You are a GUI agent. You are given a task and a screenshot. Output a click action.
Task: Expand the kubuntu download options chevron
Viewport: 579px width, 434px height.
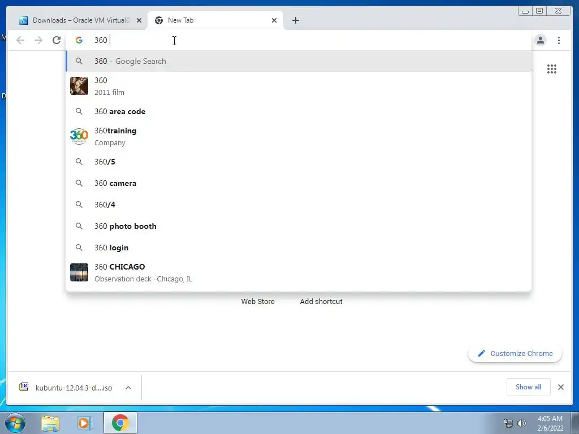click(x=128, y=388)
